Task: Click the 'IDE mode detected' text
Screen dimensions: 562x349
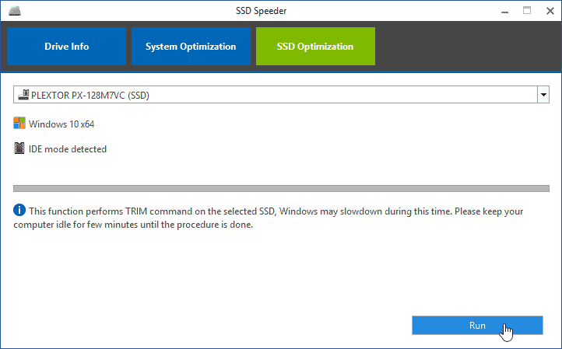Action: click(x=68, y=149)
